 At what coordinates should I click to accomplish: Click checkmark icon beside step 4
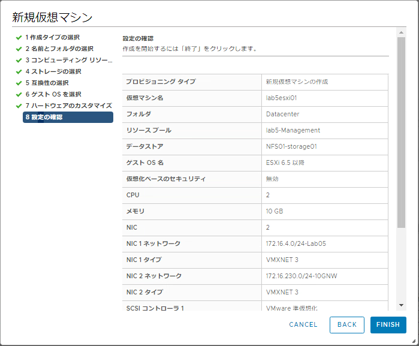pyautogui.click(x=19, y=72)
